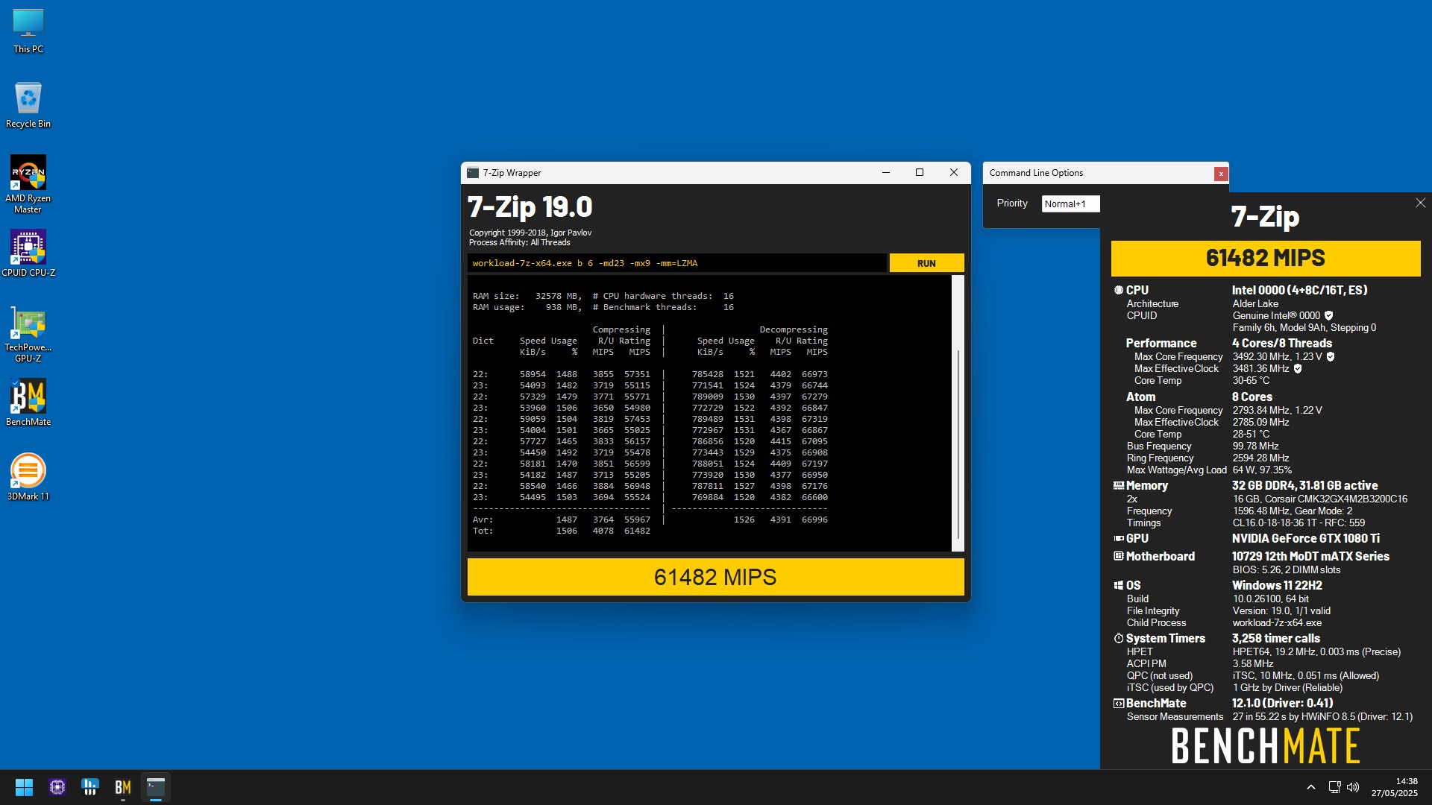The width and height of the screenshot is (1432, 805).
Task: Click the yellow 61482 MIPS score in BenchMate panel
Action: (1266, 258)
